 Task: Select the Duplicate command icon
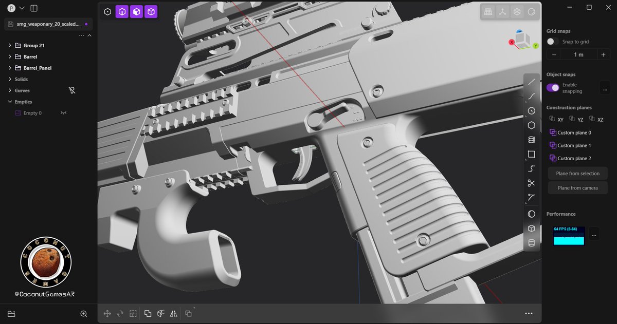(189, 313)
